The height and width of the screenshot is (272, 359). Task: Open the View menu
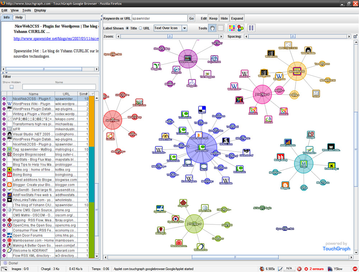click(x=15, y=10)
